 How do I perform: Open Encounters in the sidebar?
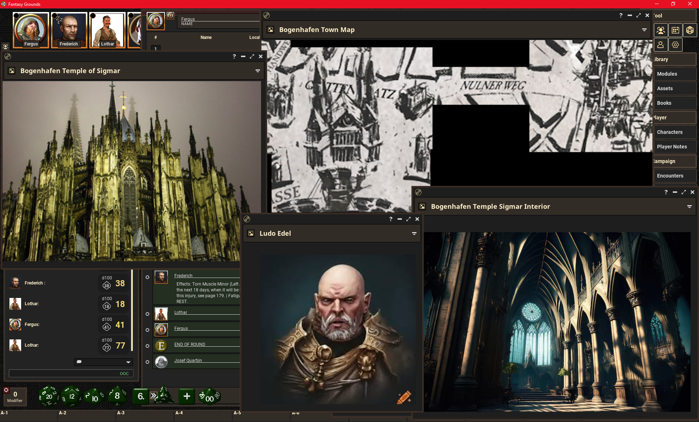click(x=675, y=176)
